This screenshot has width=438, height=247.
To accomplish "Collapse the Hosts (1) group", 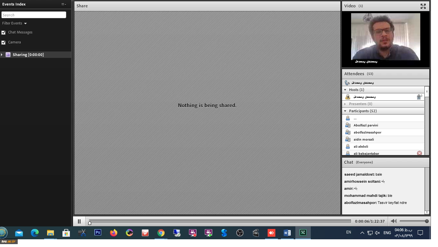I will pyautogui.click(x=345, y=90).
